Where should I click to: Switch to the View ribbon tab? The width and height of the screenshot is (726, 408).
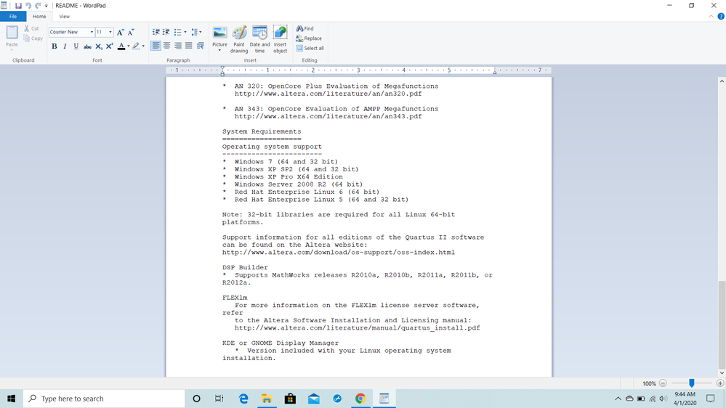click(65, 16)
